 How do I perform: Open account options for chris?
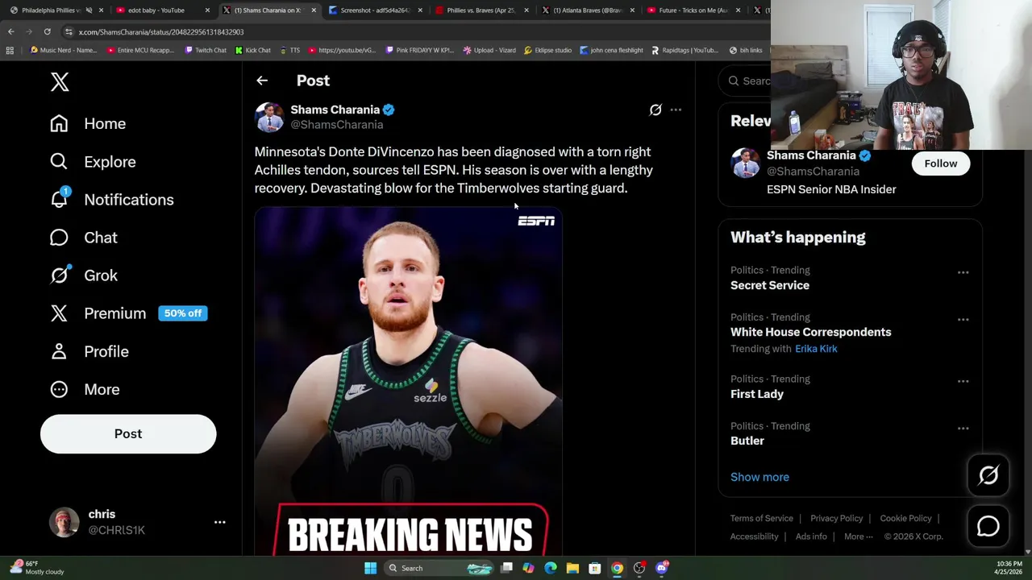[x=219, y=522]
